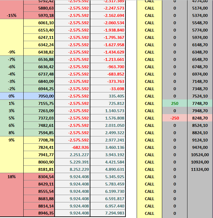Image resolution: width=213 pixels, height=218 pixels.
Task: Click the price cell 7824,41
Action: [39, 147]
